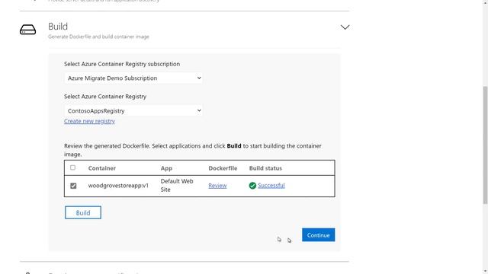Click 'Select Azure Container Registry subscription' label

(x=122, y=64)
